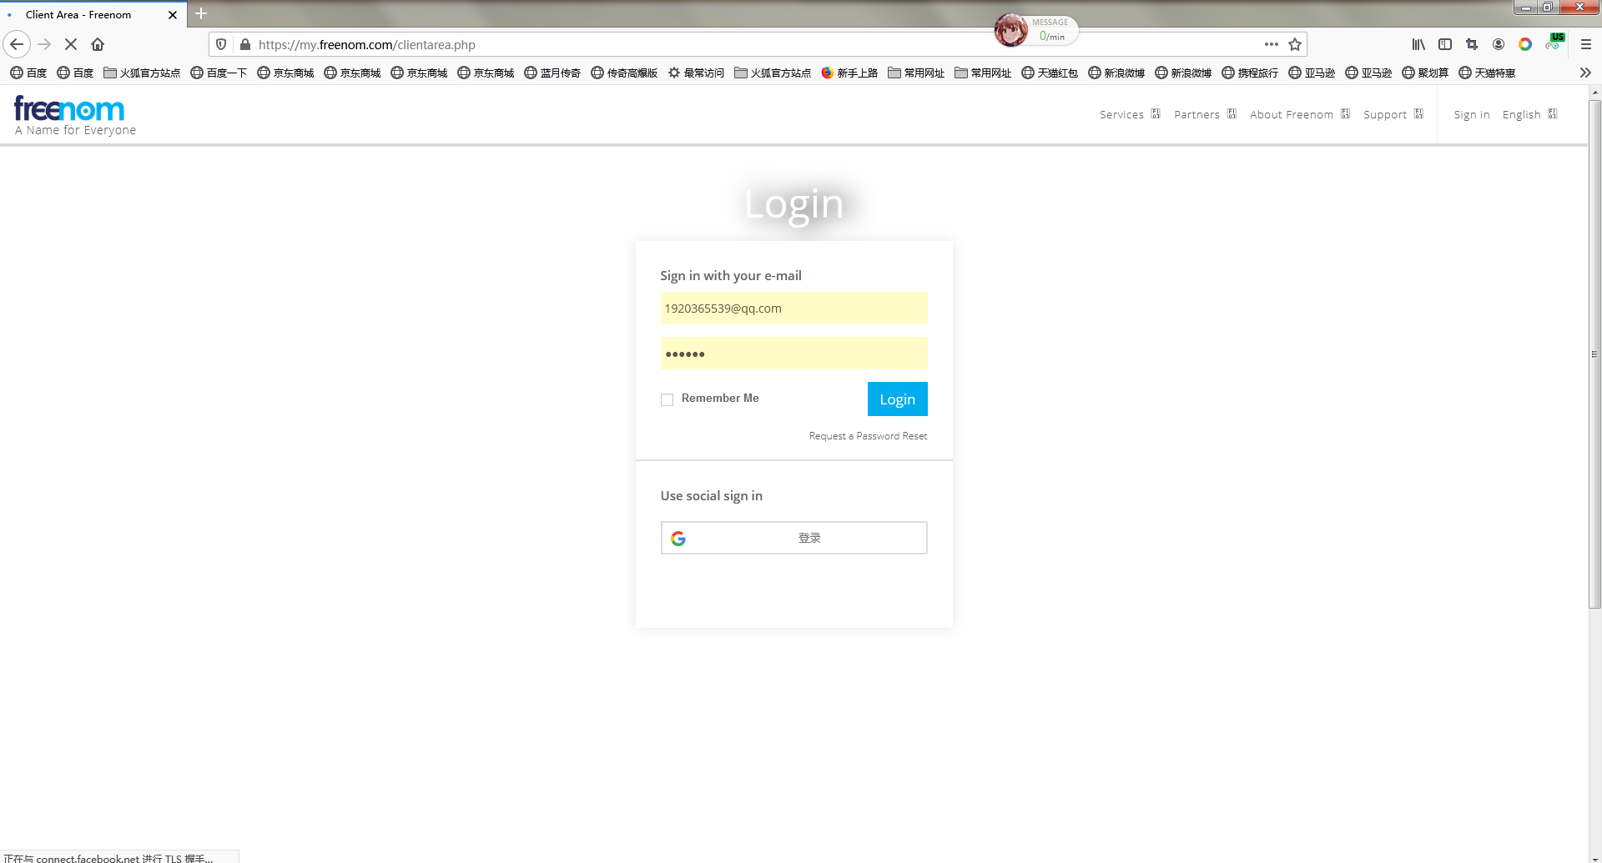
Task: Show site security info via padlock
Action: [x=245, y=44]
